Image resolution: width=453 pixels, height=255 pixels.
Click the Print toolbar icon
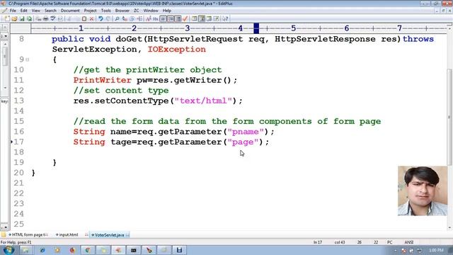45,19
